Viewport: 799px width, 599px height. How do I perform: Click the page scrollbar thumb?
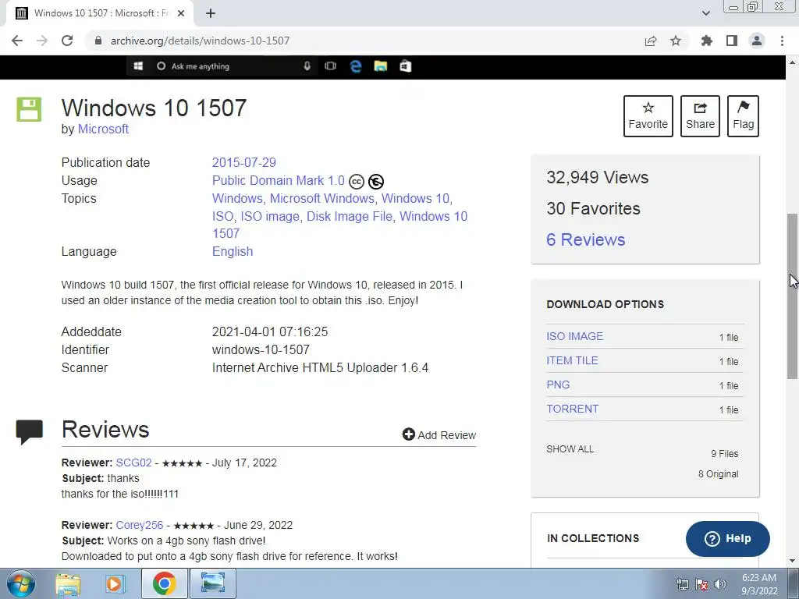click(x=793, y=296)
